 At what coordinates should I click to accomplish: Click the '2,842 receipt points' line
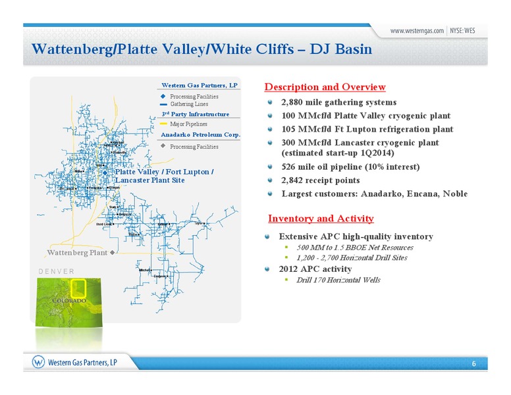pyautogui.click(x=321, y=180)
